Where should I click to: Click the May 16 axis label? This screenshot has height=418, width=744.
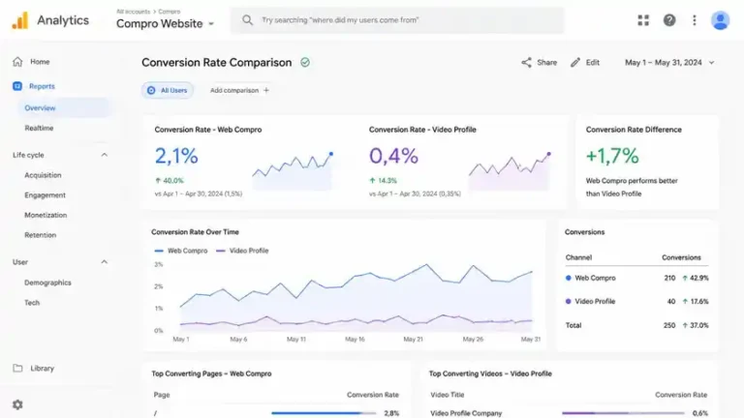tap(355, 340)
